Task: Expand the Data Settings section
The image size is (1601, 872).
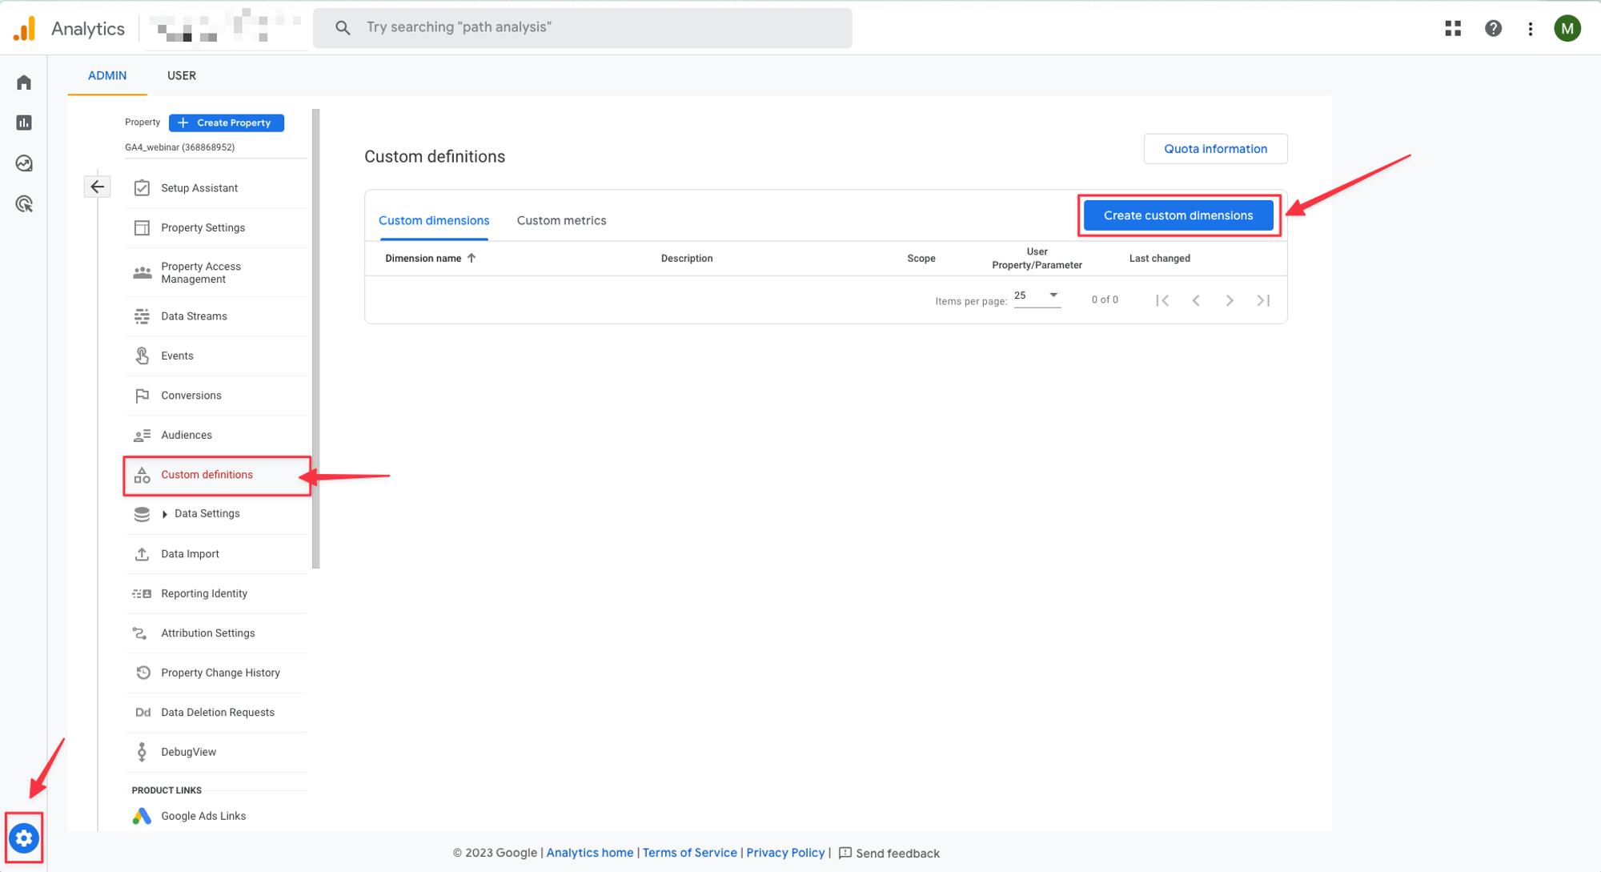Action: point(165,514)
